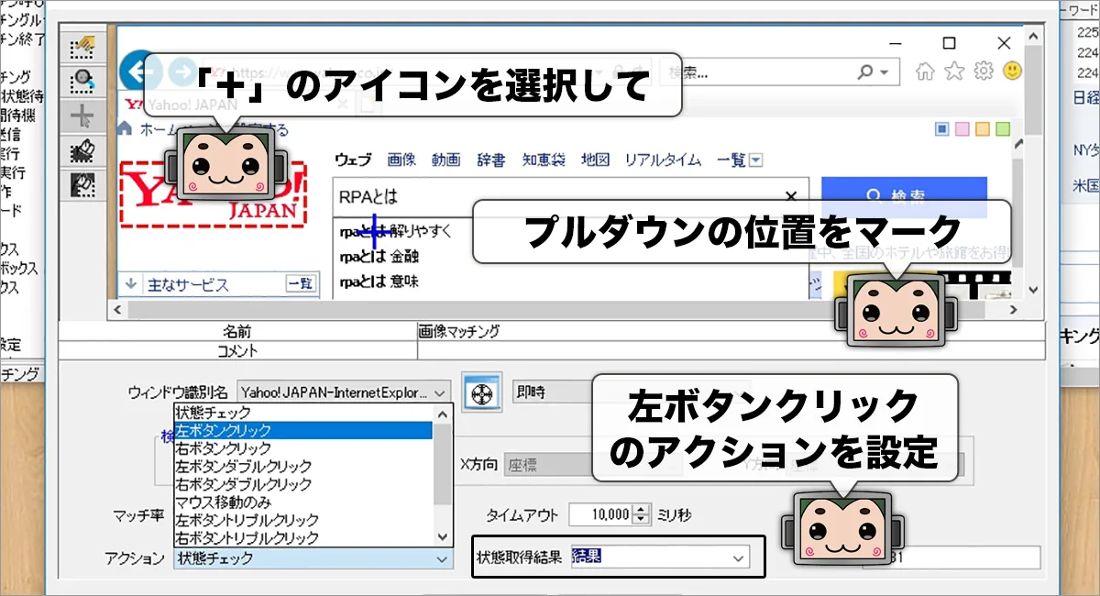Click suggestion rpaとは 意味
1100x596 pixels.
pyautogui.click(x=379, y=281)
